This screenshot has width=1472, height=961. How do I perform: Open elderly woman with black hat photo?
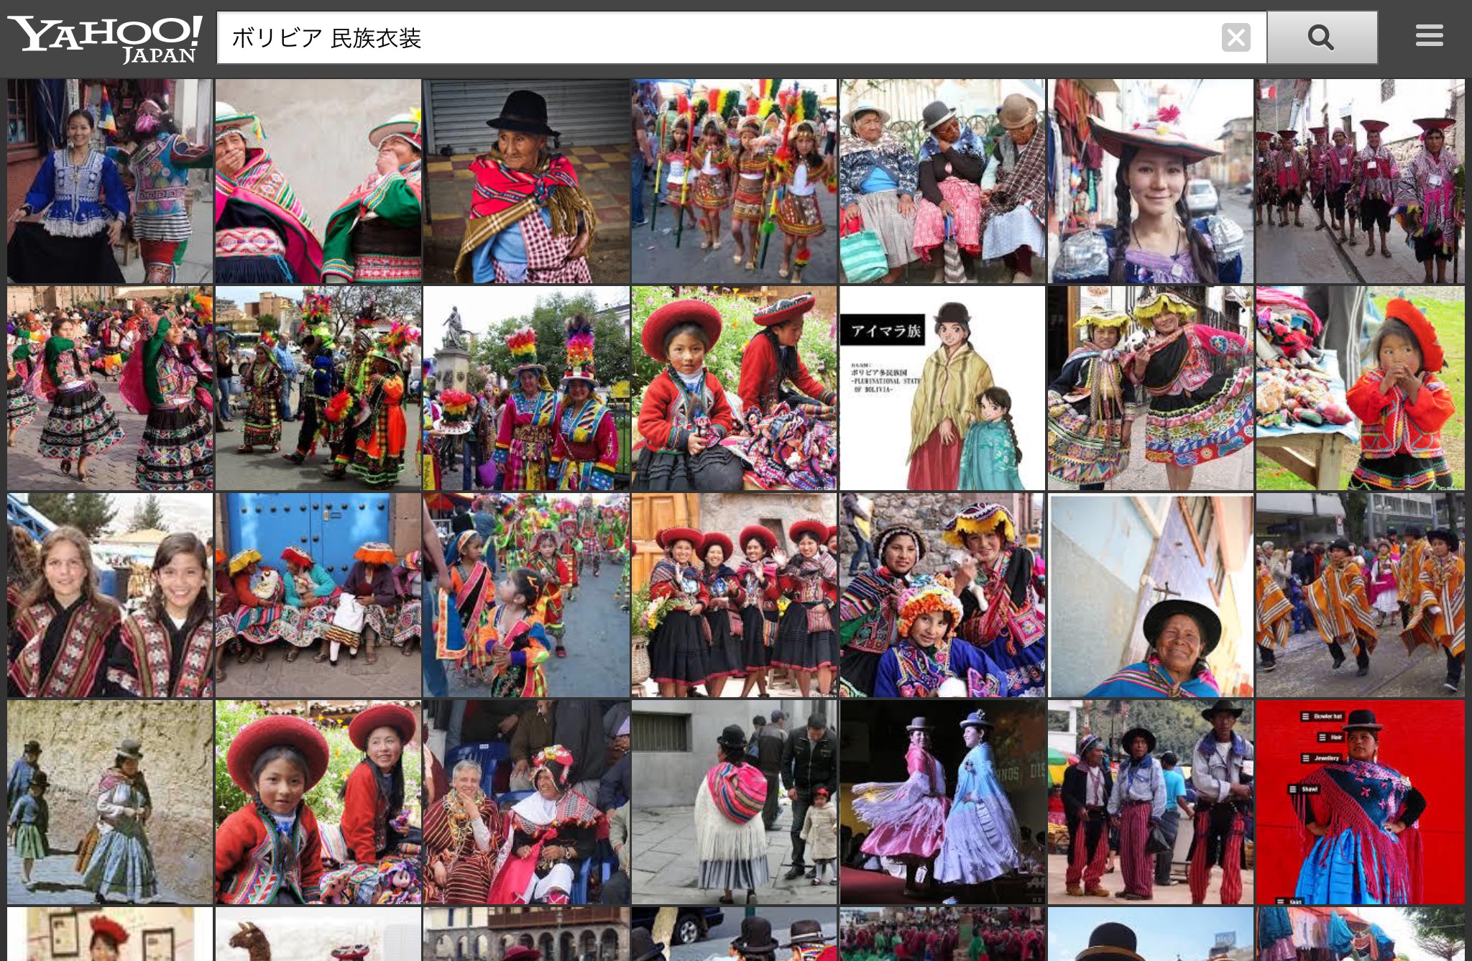pyautogui.click(x=526, y=181)
